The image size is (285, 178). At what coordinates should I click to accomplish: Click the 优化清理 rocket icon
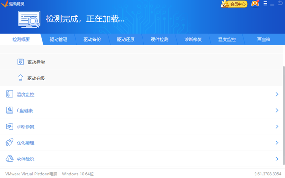click(x=9, y=142)
